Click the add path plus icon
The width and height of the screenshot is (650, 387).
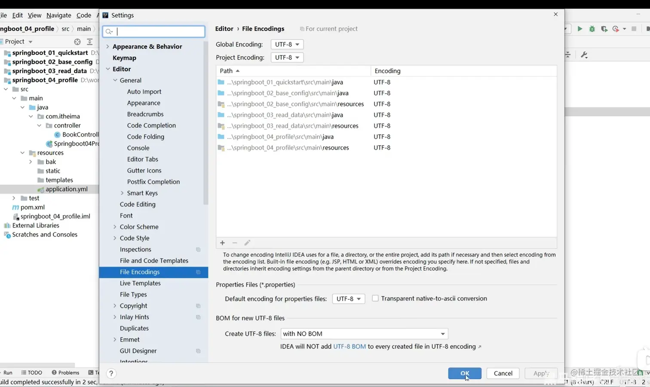pos(222,243)
